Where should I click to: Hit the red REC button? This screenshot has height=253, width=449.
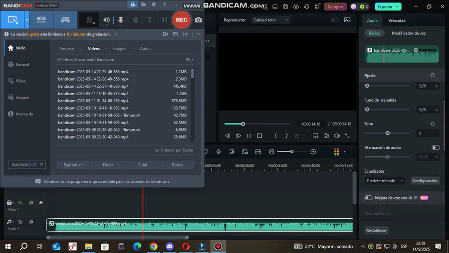point(182,20)
